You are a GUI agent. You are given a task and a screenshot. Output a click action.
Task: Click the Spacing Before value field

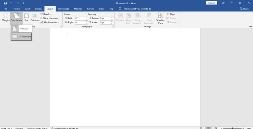click(x=105, y=18)
